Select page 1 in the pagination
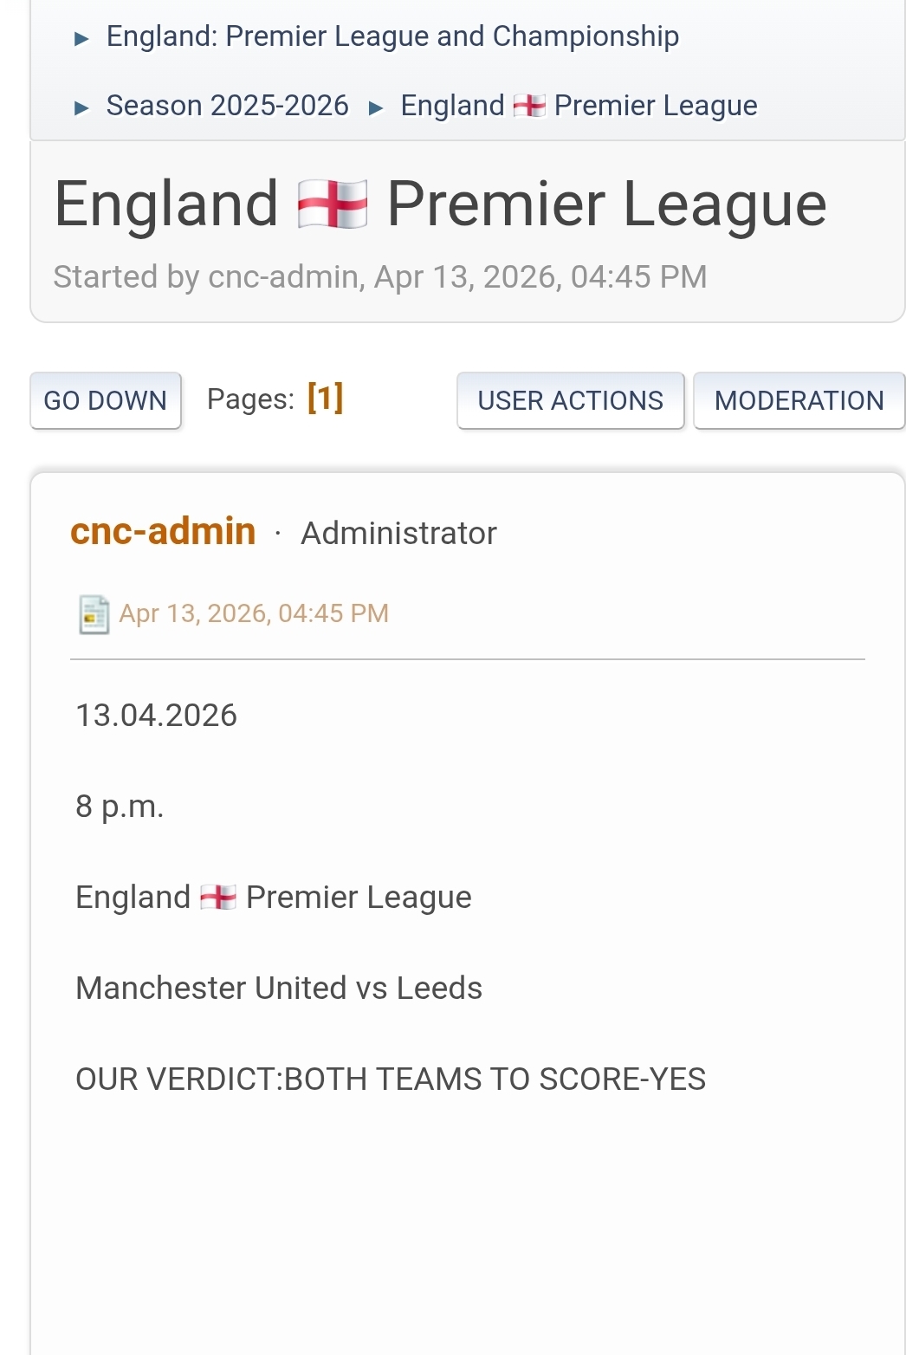This screenshot has height=1355, width=906. click(326, 399)
